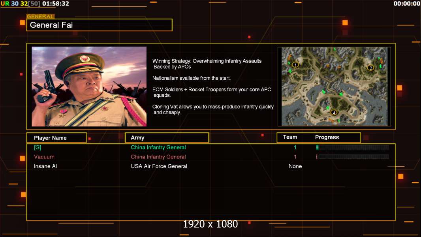Click the Cloning Vat description text

213,109
